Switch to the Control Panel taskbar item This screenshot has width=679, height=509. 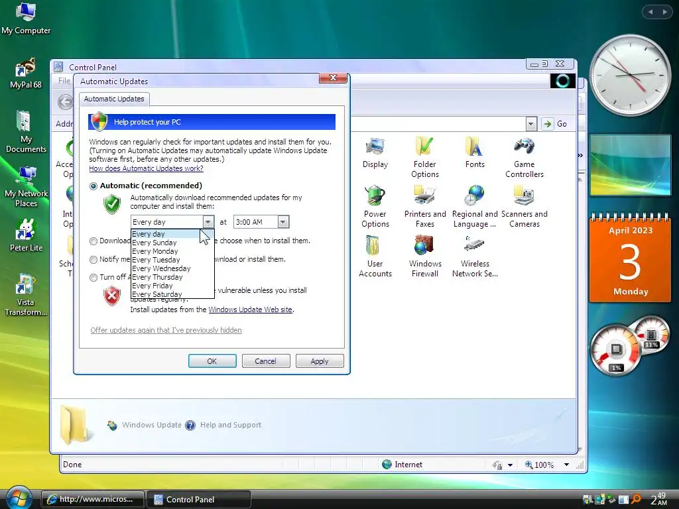199,500
